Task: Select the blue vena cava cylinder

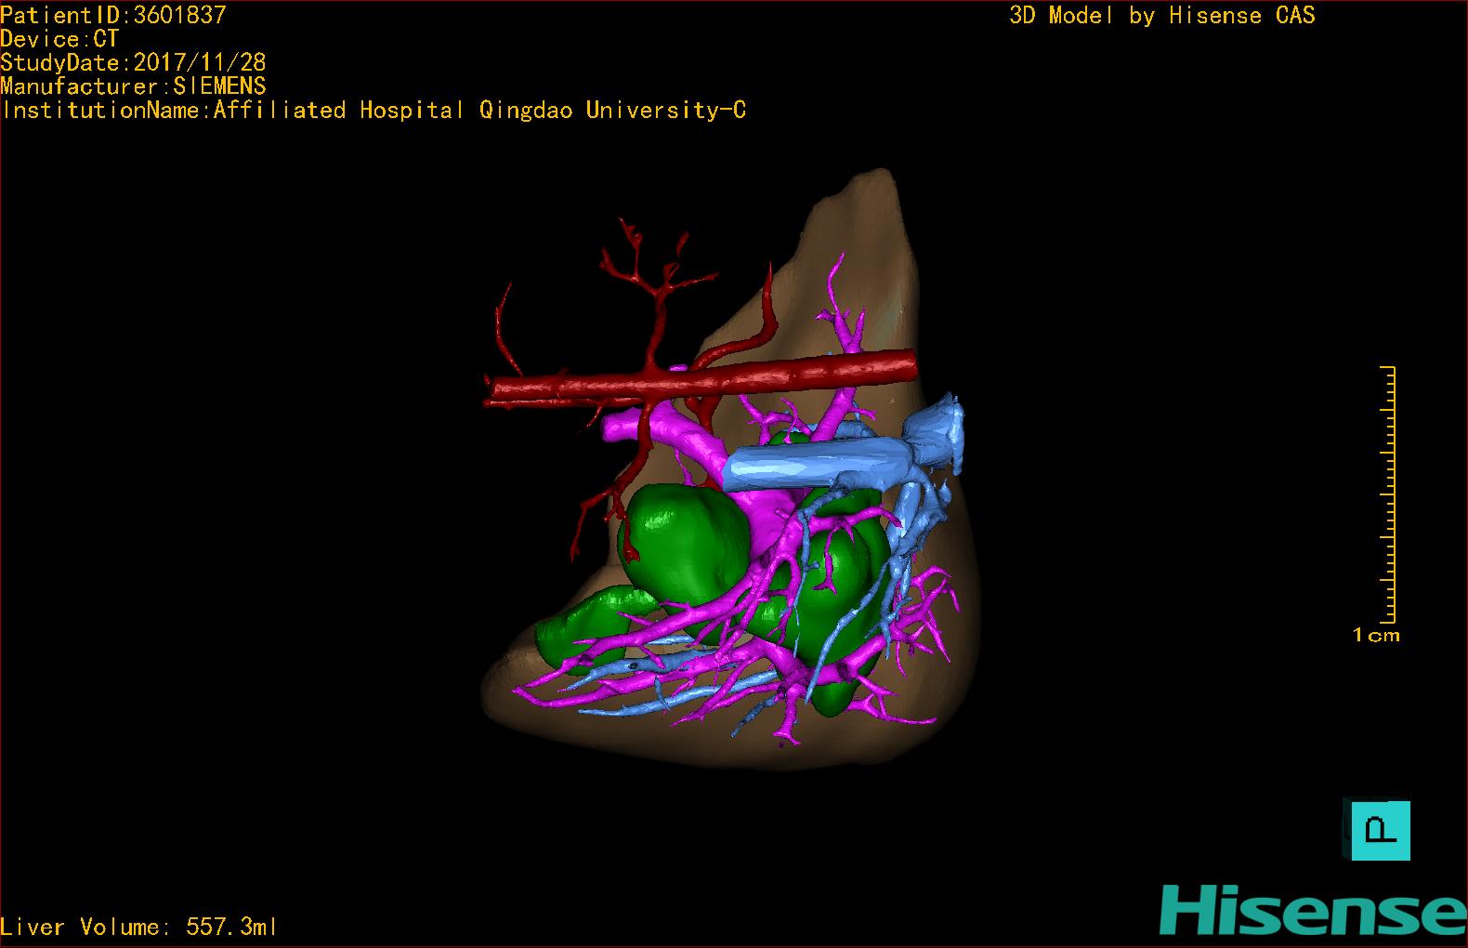Action: [818, 465]
